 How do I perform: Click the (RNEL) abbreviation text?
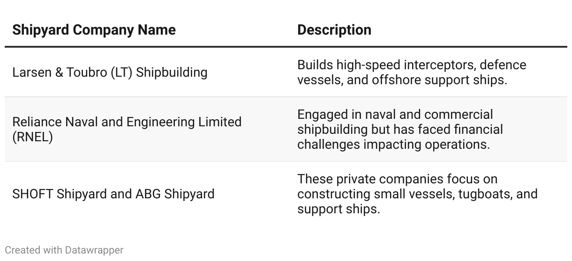(32, 138)
